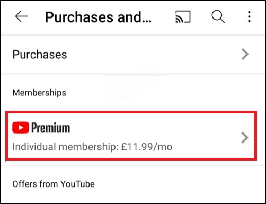Image resolution: width=266 pixels, height=204 pixels.
Task: Tap the word YouTube in Offers heading
Action: coord(78,184)
